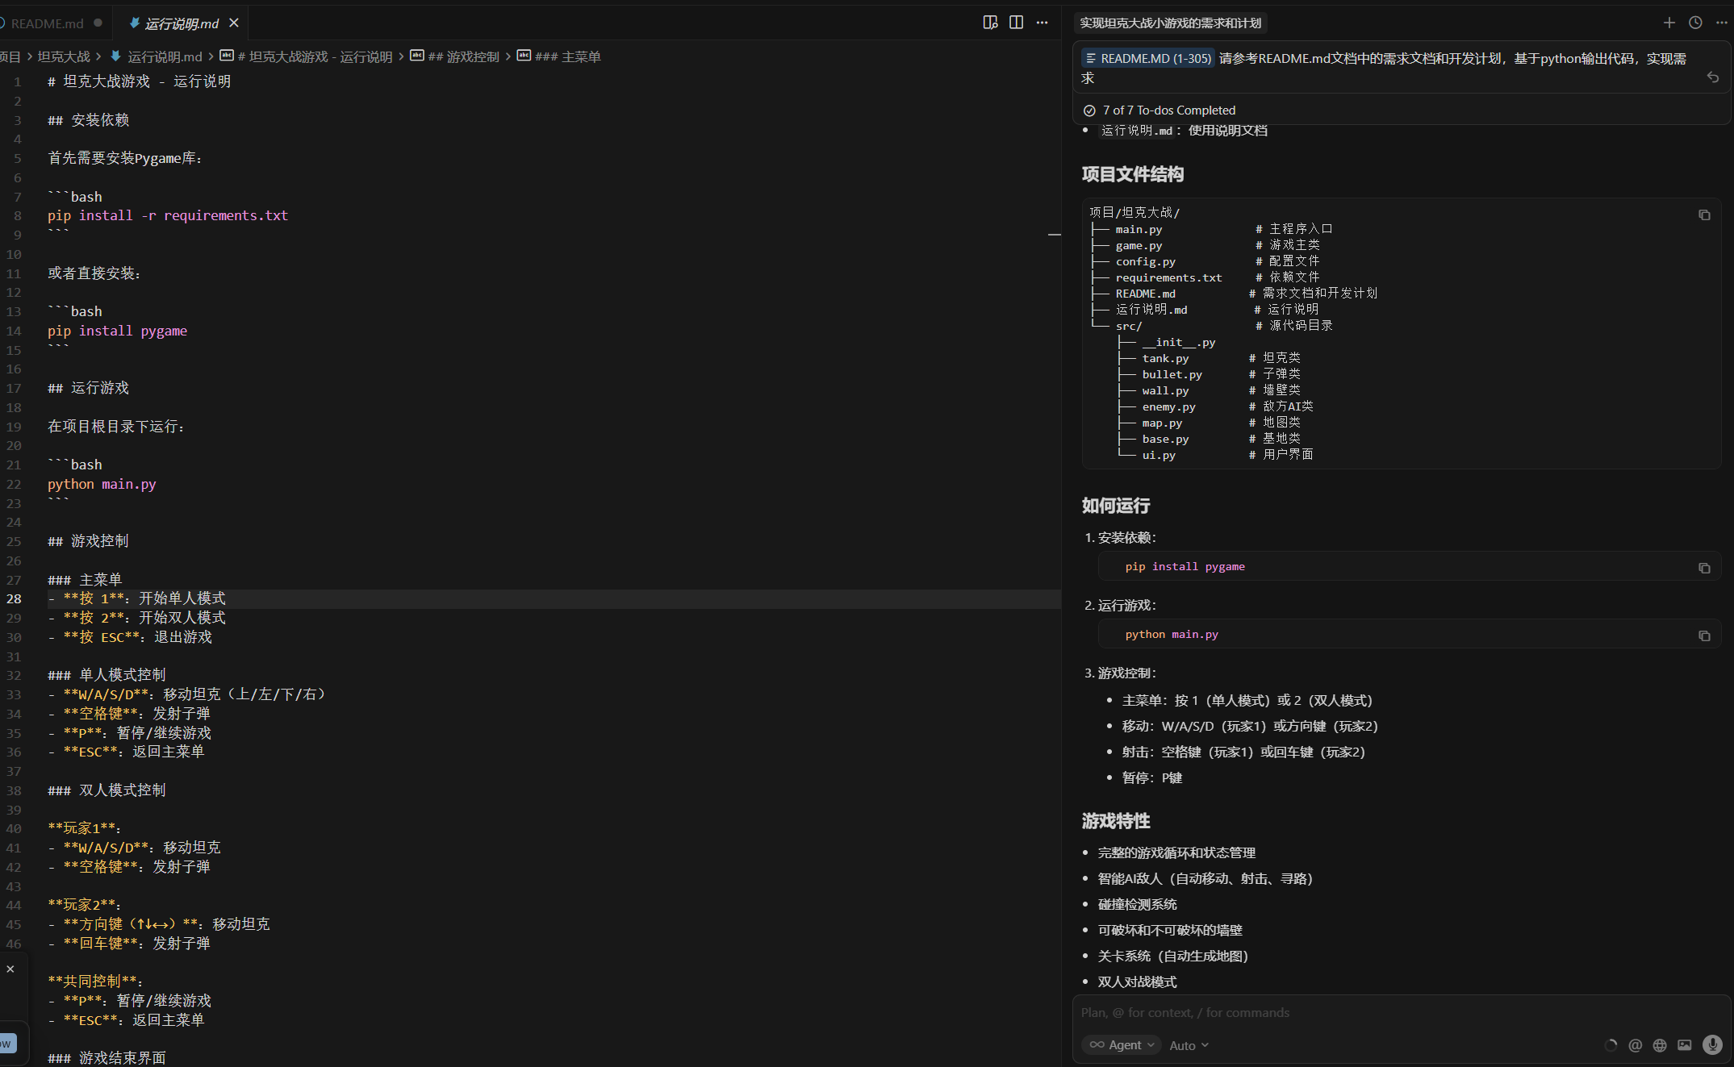Viewport: 1734px width, 1067px height.
Task: Dismiss the notification with the X at lower left
Action: (x=10, y=969)
